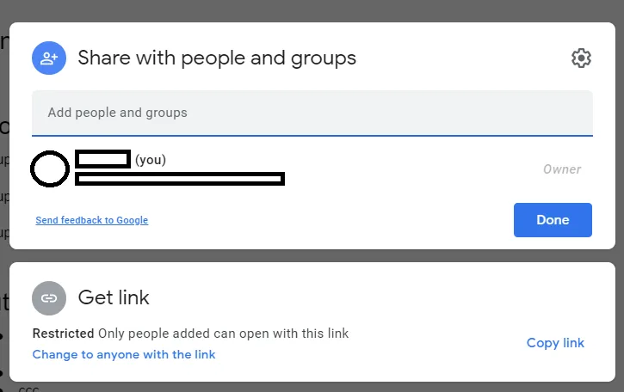Click Copy link
This screenshot has width=624, height=392.
pos(555,343)
